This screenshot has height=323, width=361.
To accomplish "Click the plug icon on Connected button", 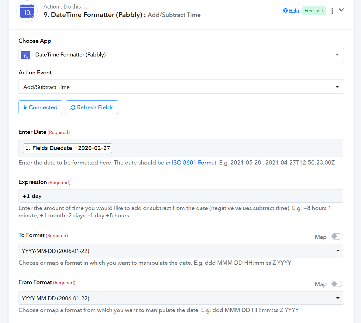I will (x=25, y=107).
